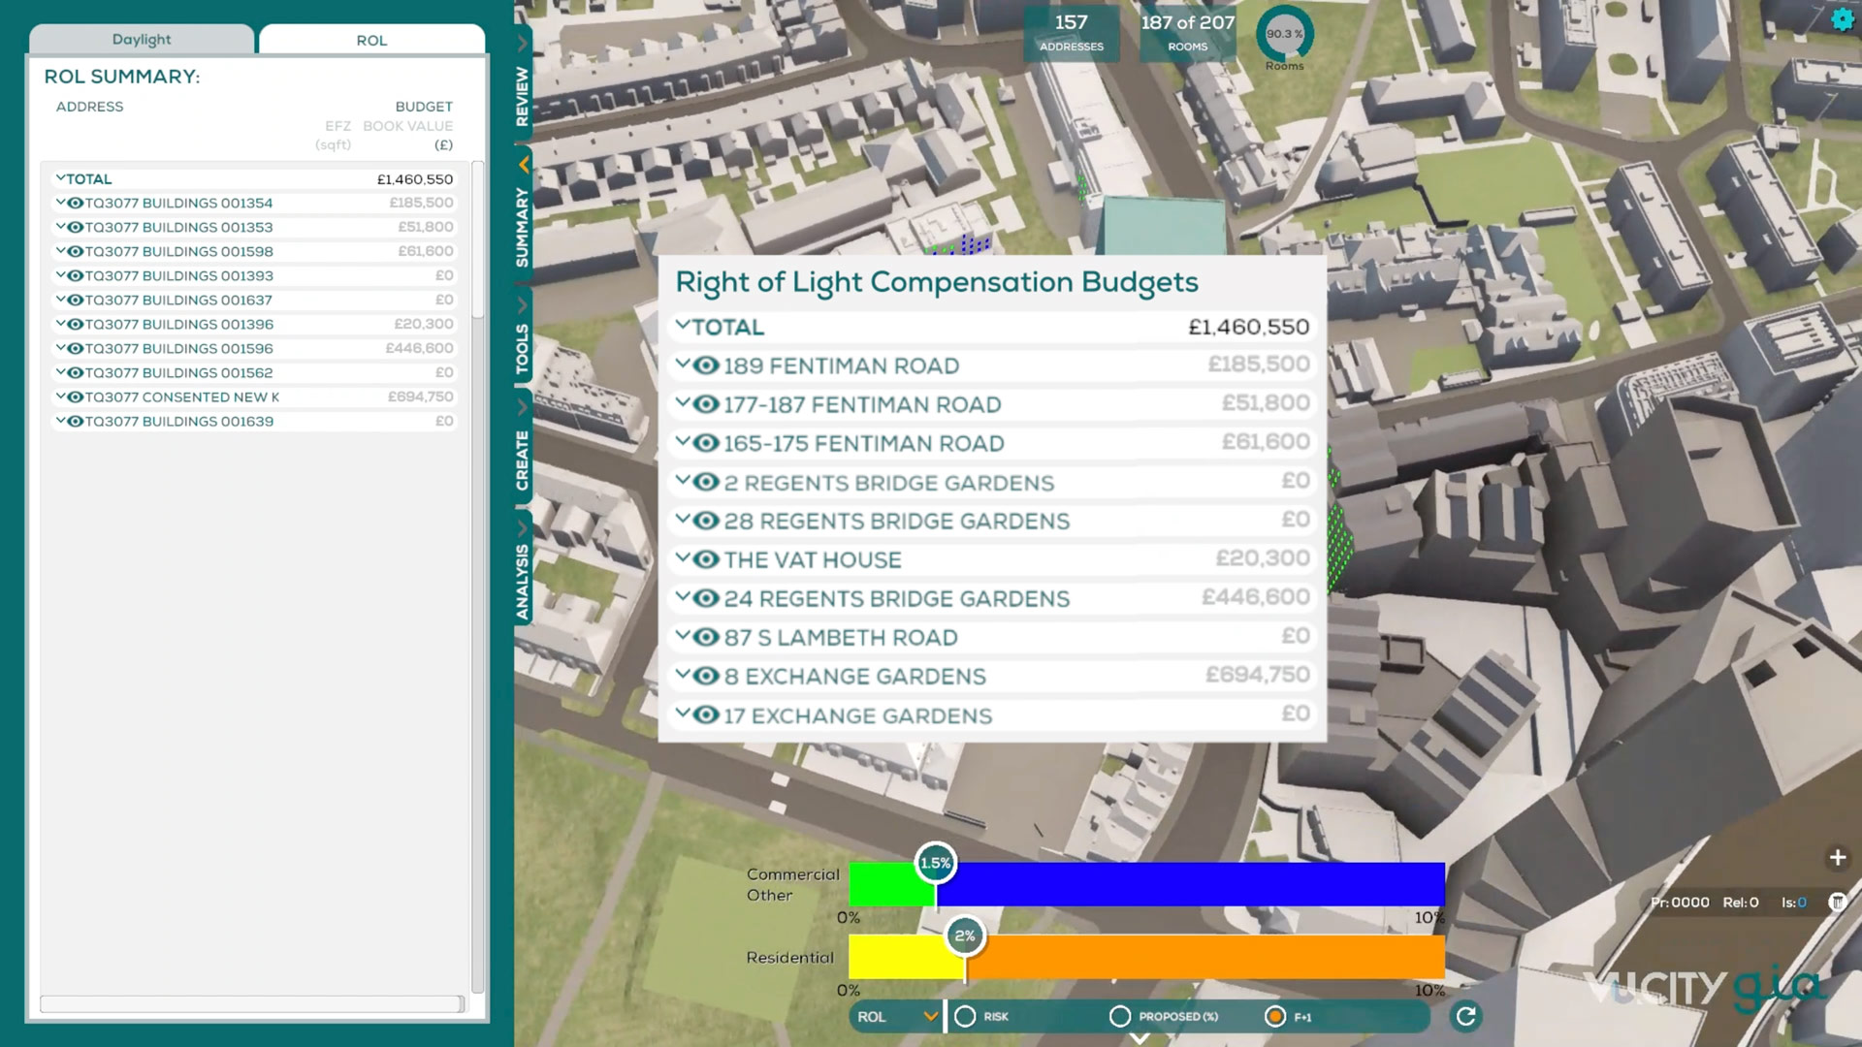
Task: Open settings gear in top-right corner
Action: (x=1842, y=19)
